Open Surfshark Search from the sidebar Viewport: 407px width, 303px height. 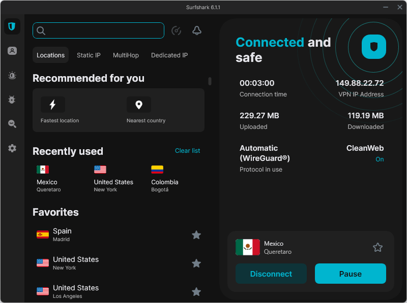(12, 124)
